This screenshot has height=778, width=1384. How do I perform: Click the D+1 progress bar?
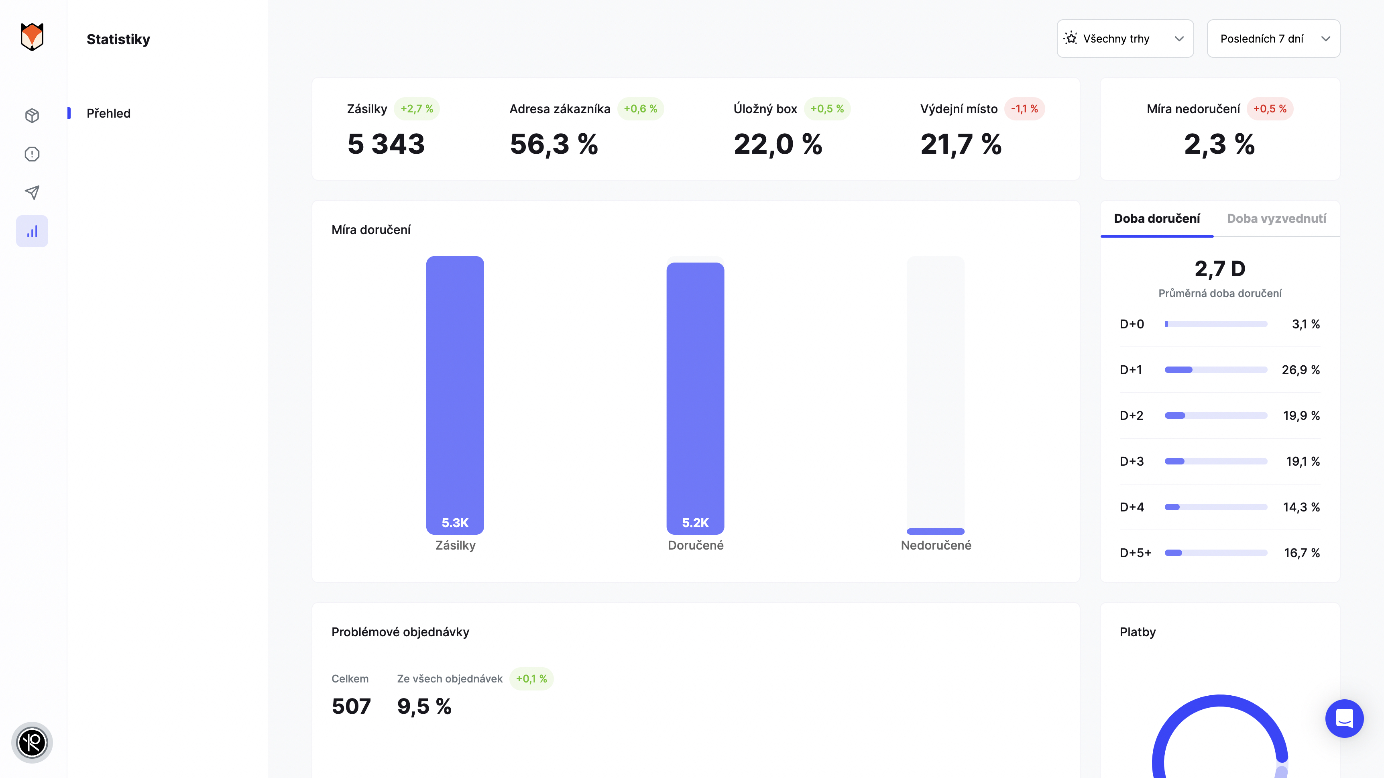point(1216,370)
